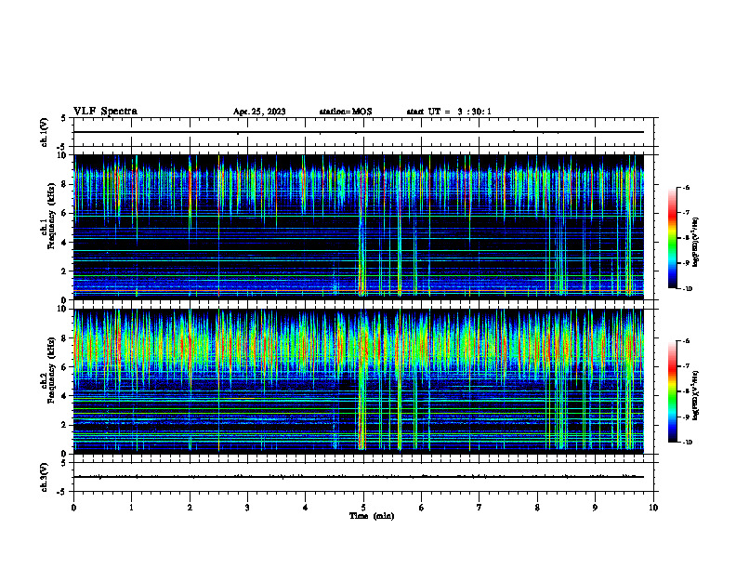Click inside the ch.1 spectrogram panel
The width and height of the screenshot is (736, 569).
pos(359,227)
